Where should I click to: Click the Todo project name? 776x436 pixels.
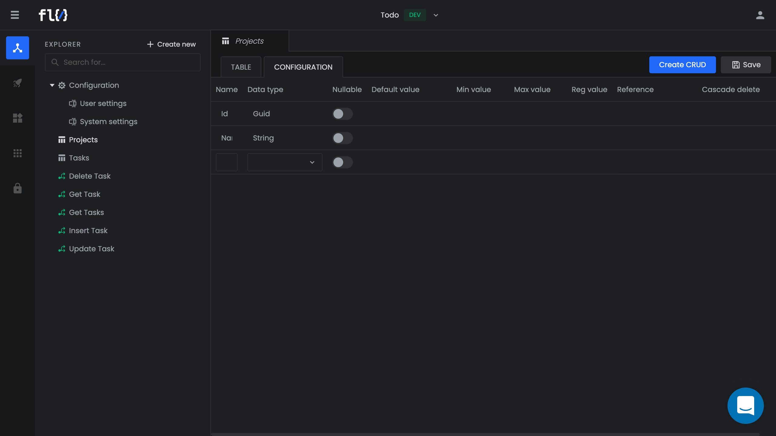pos(390,15)
